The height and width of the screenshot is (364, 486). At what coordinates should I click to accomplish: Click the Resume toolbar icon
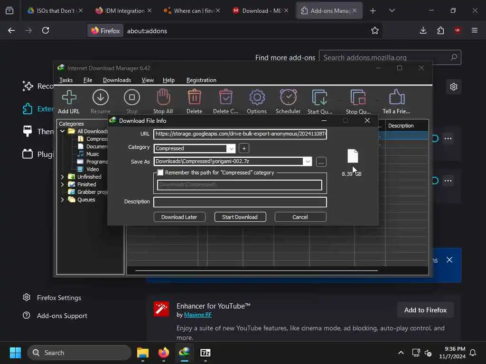pyautogui.click(x=101, y=98)
